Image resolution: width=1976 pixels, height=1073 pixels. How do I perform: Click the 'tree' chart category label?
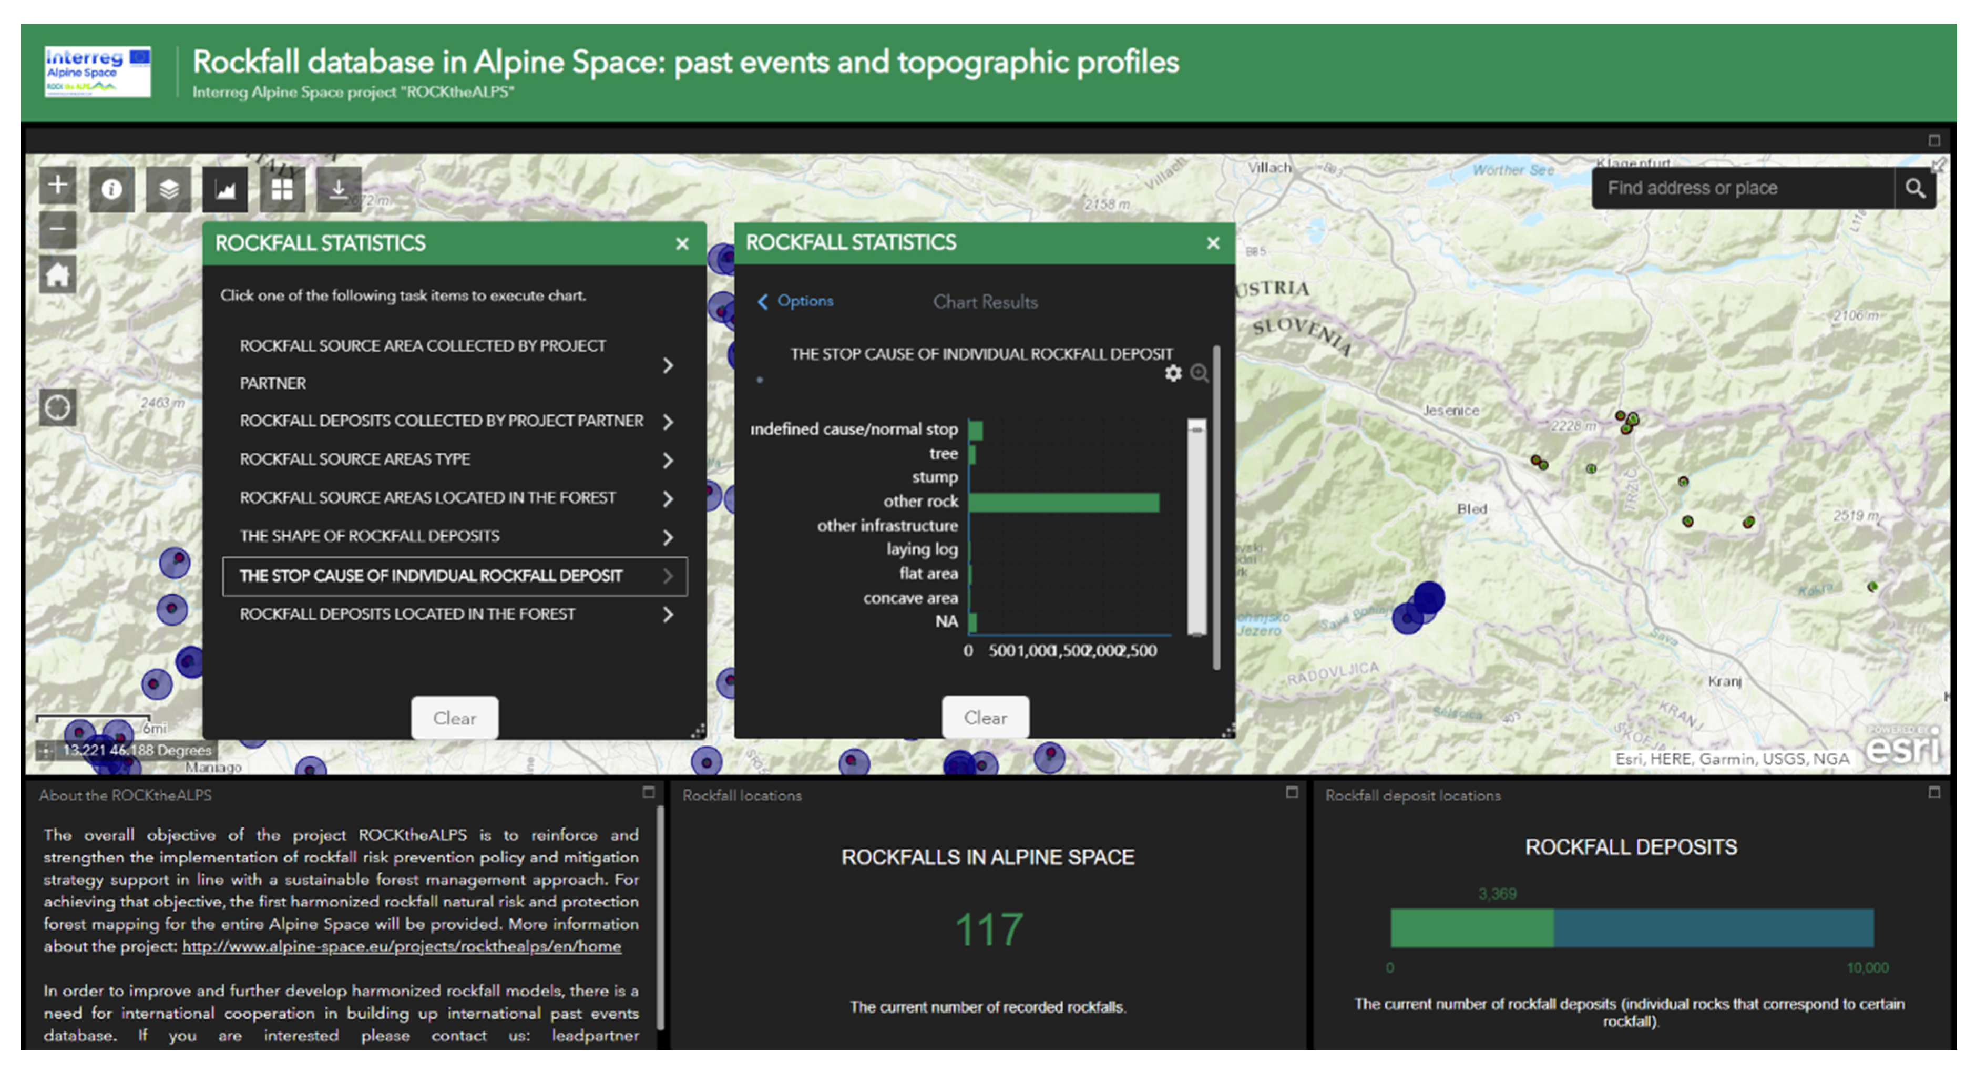point(944,453)
